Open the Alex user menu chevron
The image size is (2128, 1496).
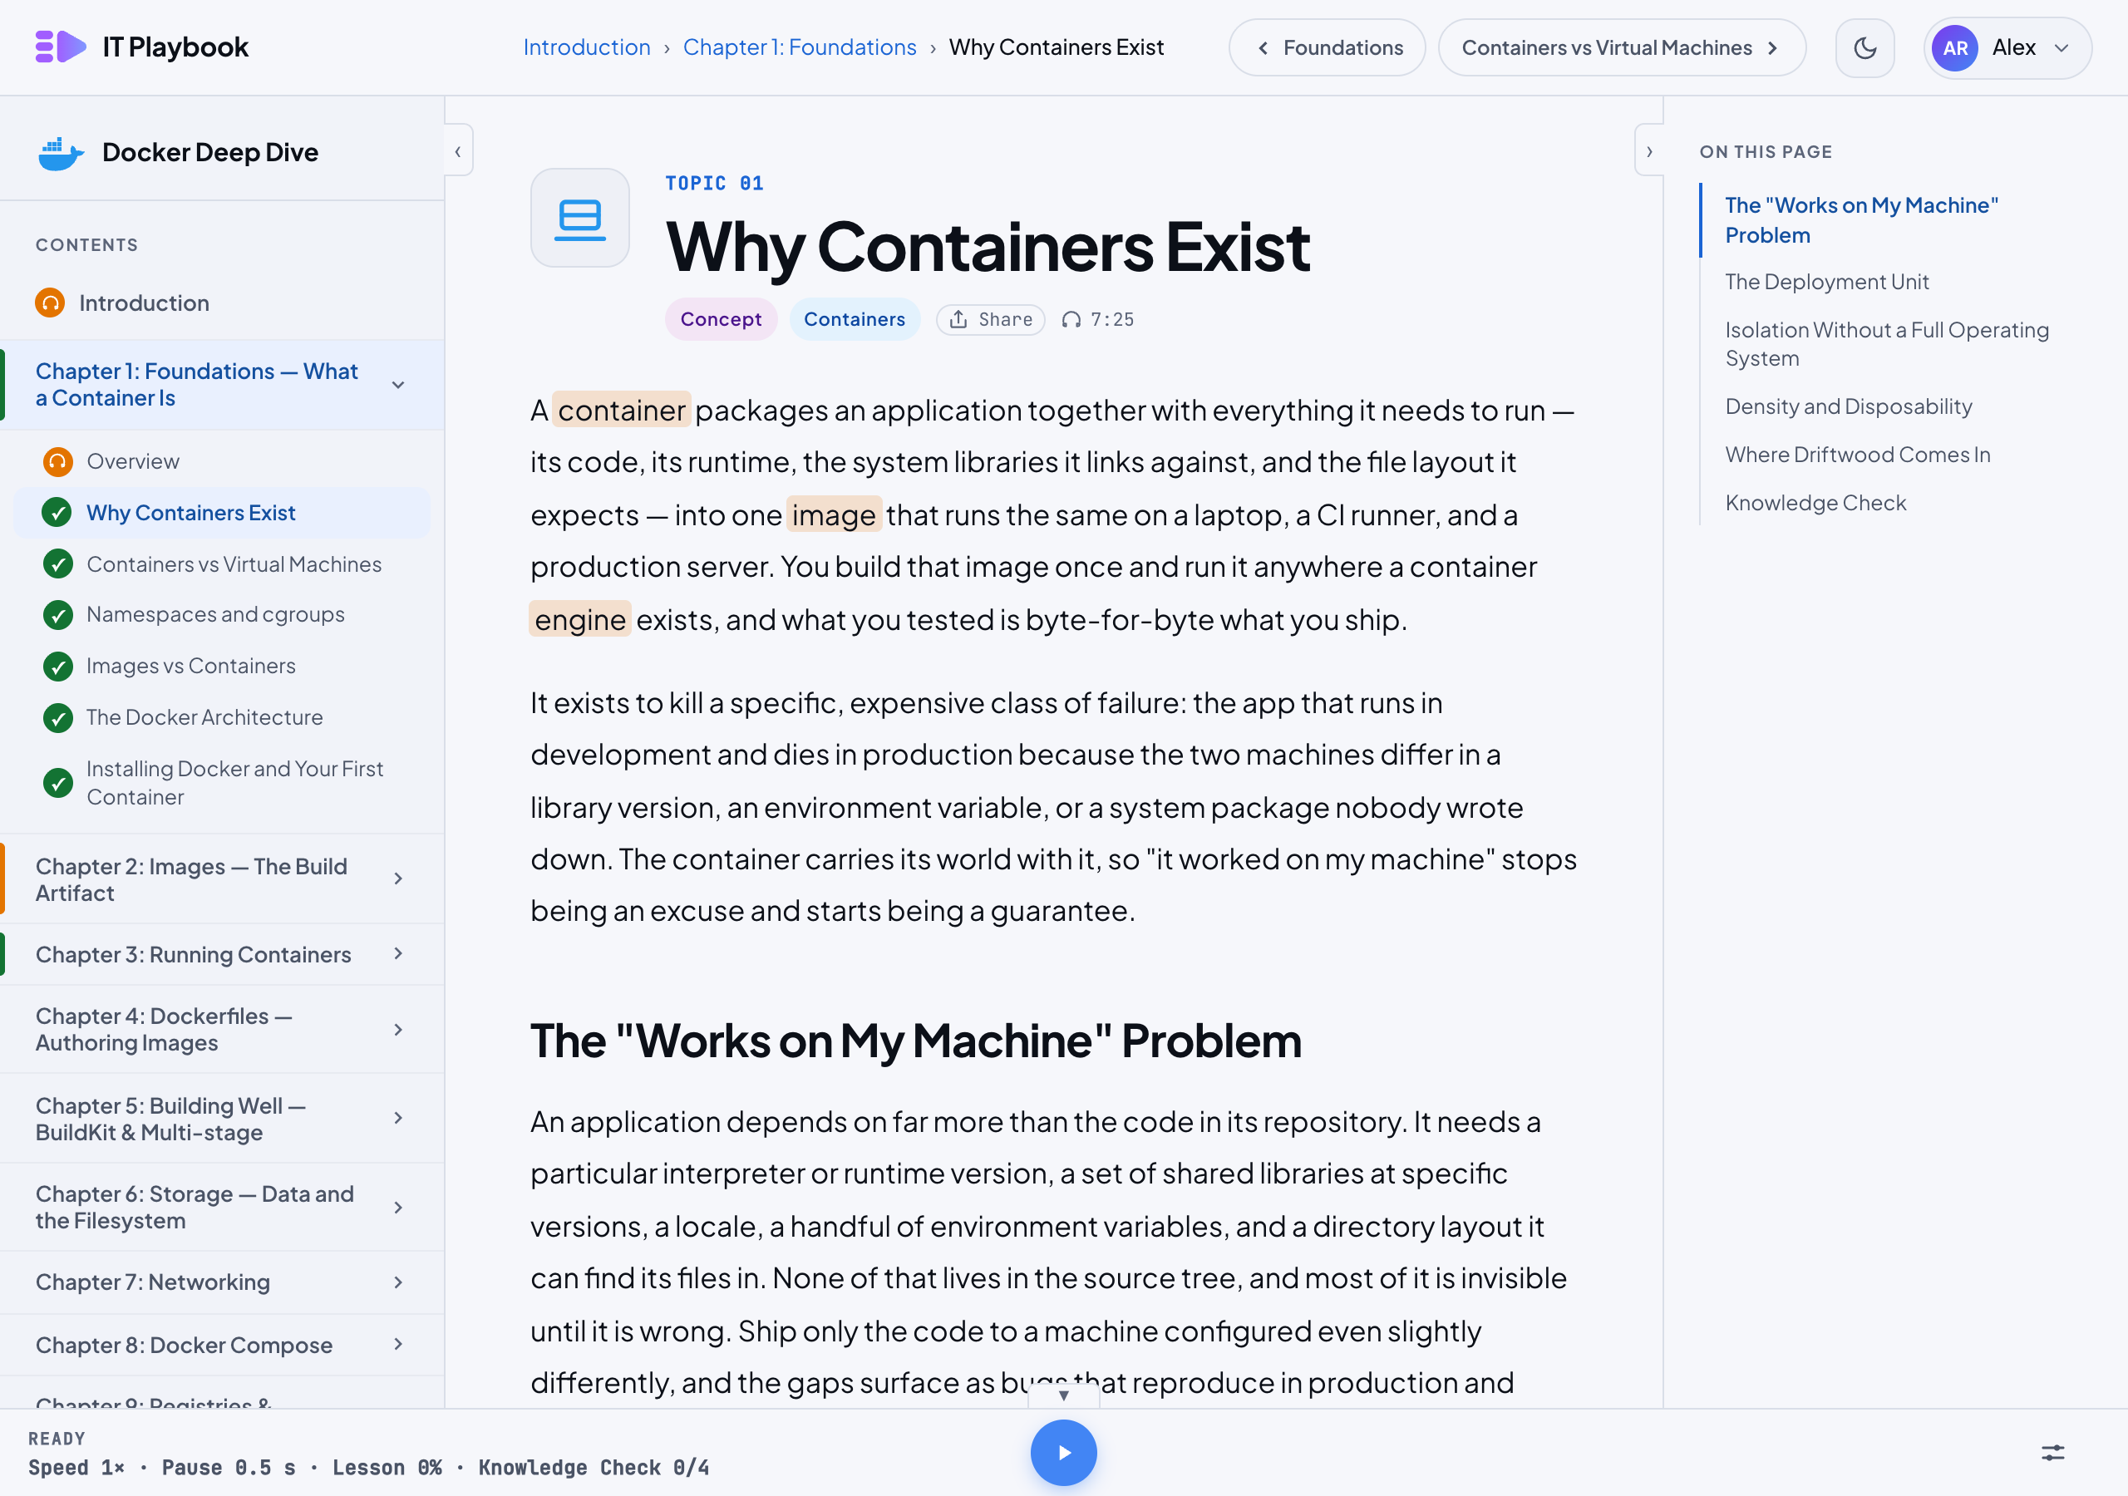coord(2061,48)
